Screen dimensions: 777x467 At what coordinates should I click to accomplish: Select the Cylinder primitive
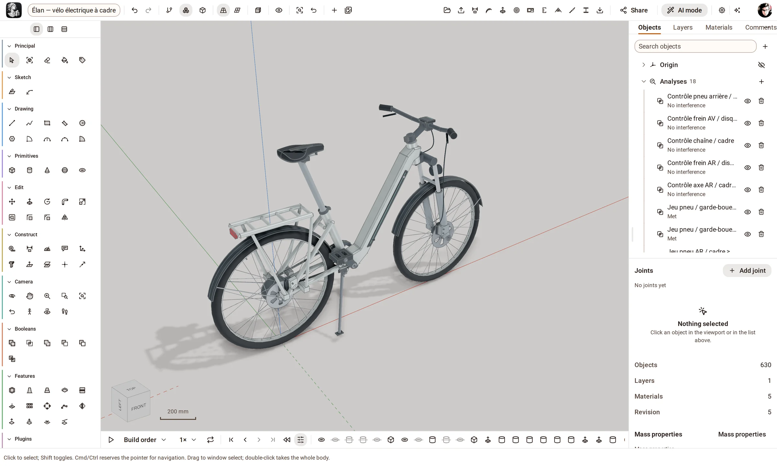point(29,170)
